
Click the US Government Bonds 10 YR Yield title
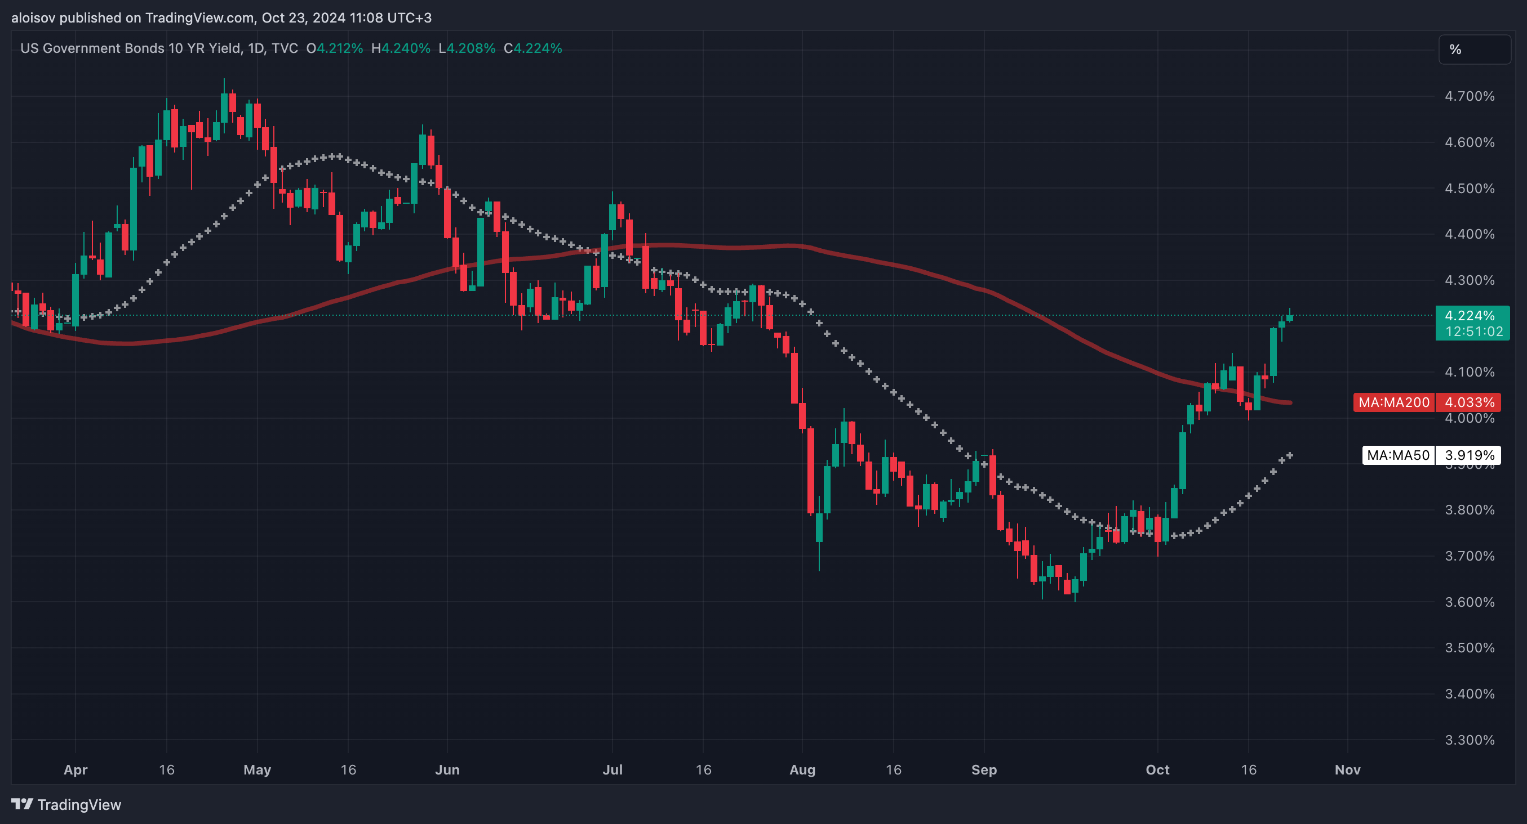click(x=131, y=48)
